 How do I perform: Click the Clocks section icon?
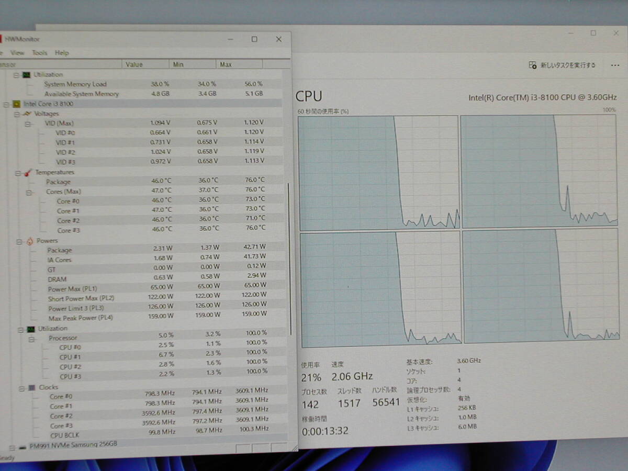point(32,388)
